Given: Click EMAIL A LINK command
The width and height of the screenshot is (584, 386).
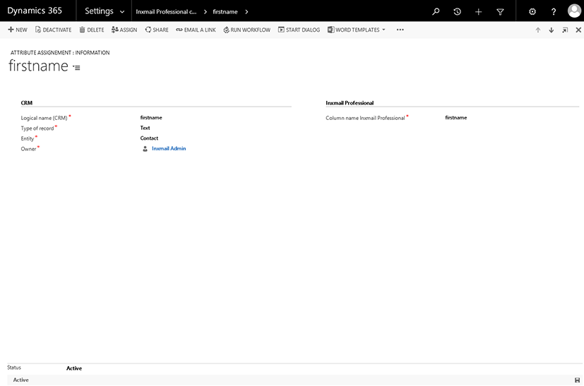Looking at the screenshot, I should click(x=196, y=30).
